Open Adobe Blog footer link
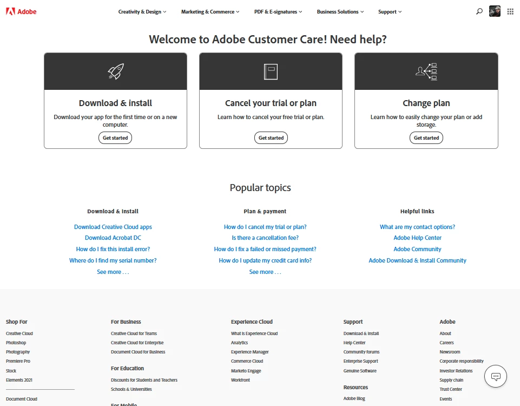Screen dimensions: 520x406 354,399
